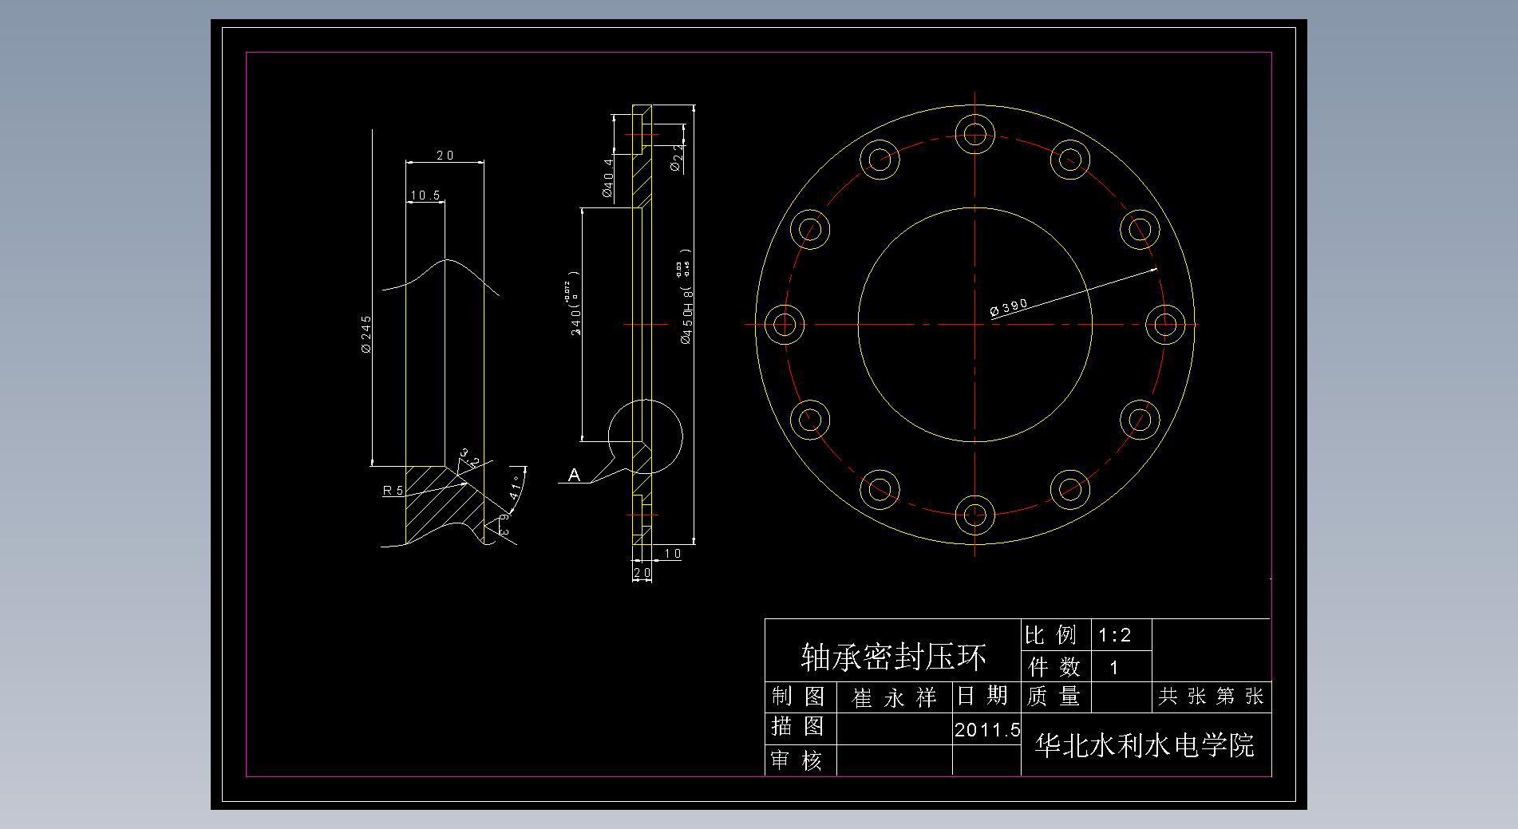Select the Ø390 bolt circle dimension text
This screenshot has height=829, width=1518.
click(1009, 308)
